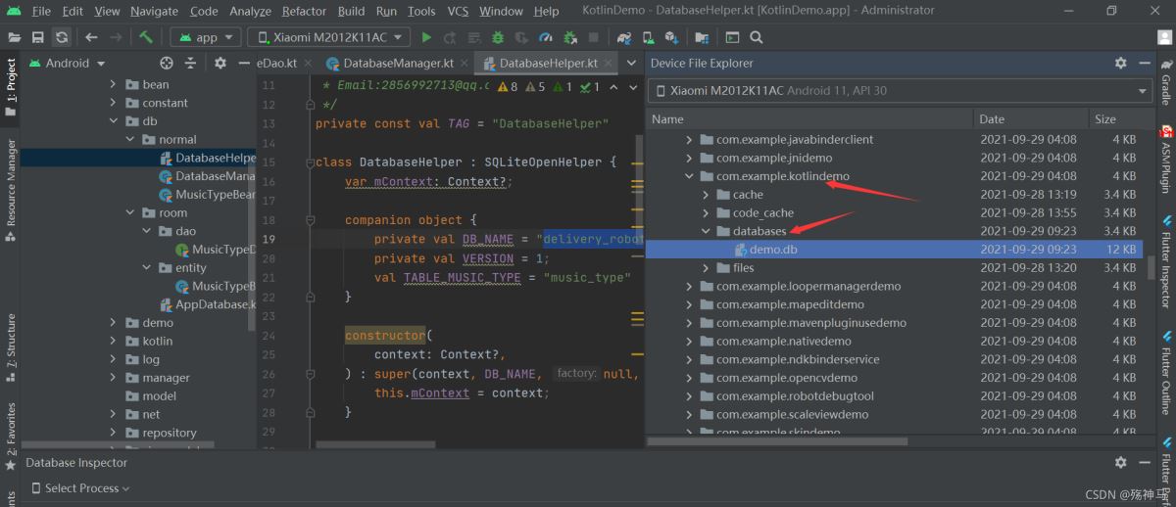Click the Open folder toolbar icon

(x=14, y=37)
